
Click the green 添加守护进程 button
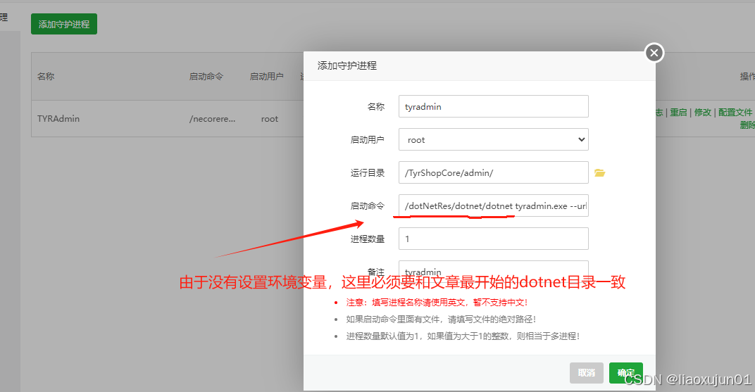tap(64, 24)
